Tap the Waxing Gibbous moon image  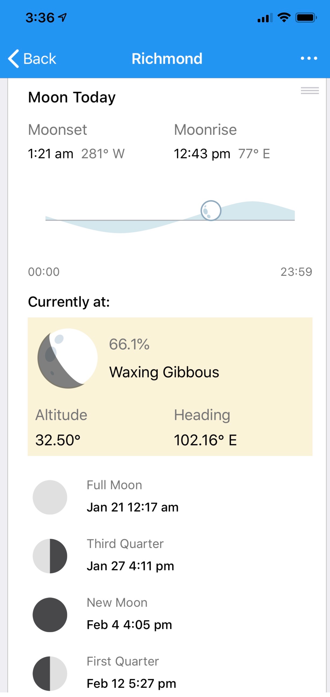coord(68,358)
